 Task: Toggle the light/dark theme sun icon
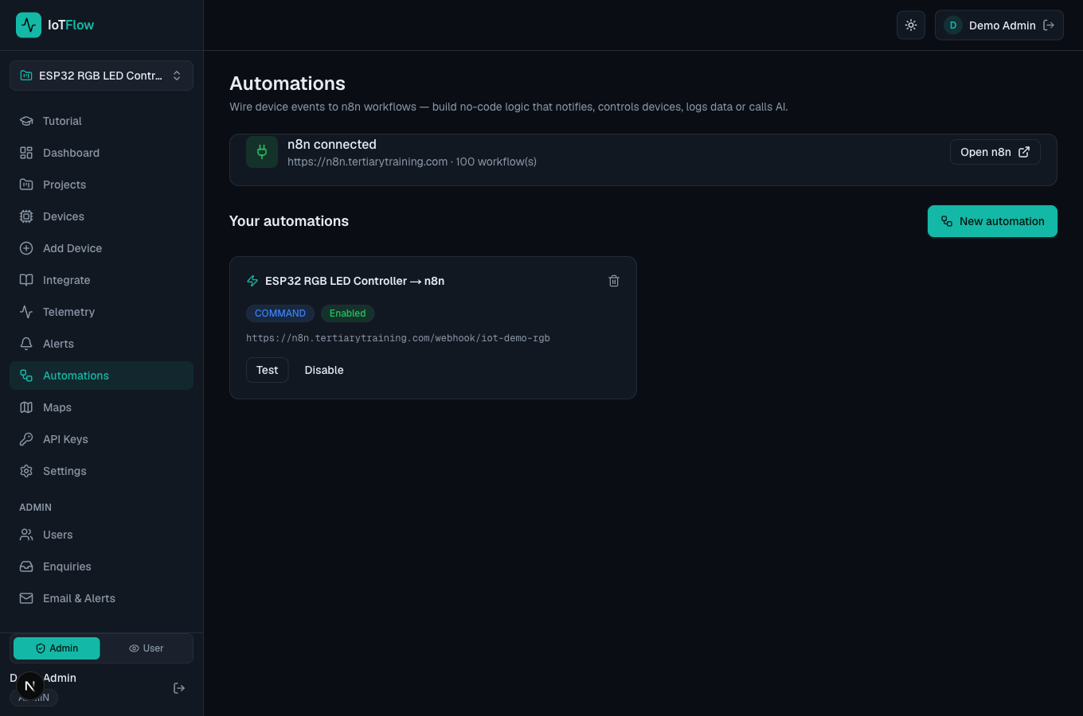(x=911, y=25)
